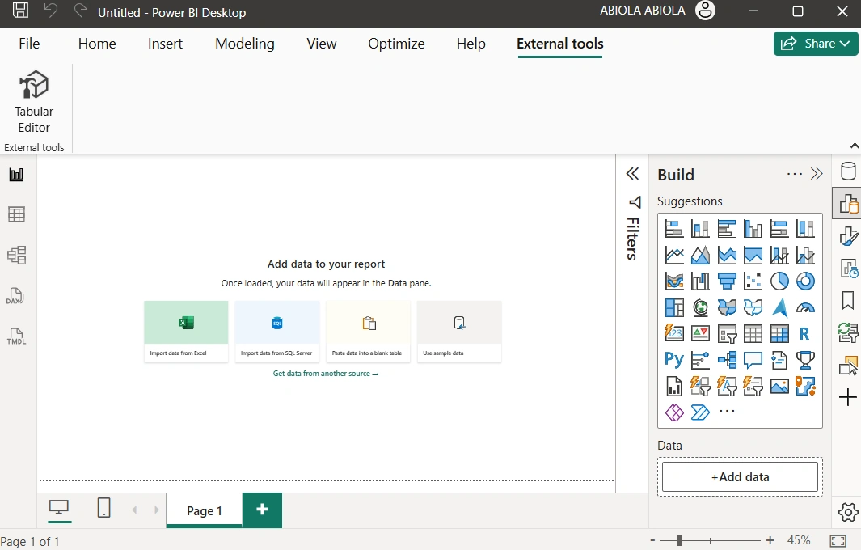Open the Bookmarks pane icon
This screenshot has height=550, width=861.
848,301
